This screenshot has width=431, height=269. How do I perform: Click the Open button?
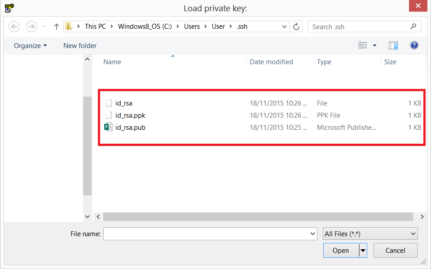(x=341, y=250)
